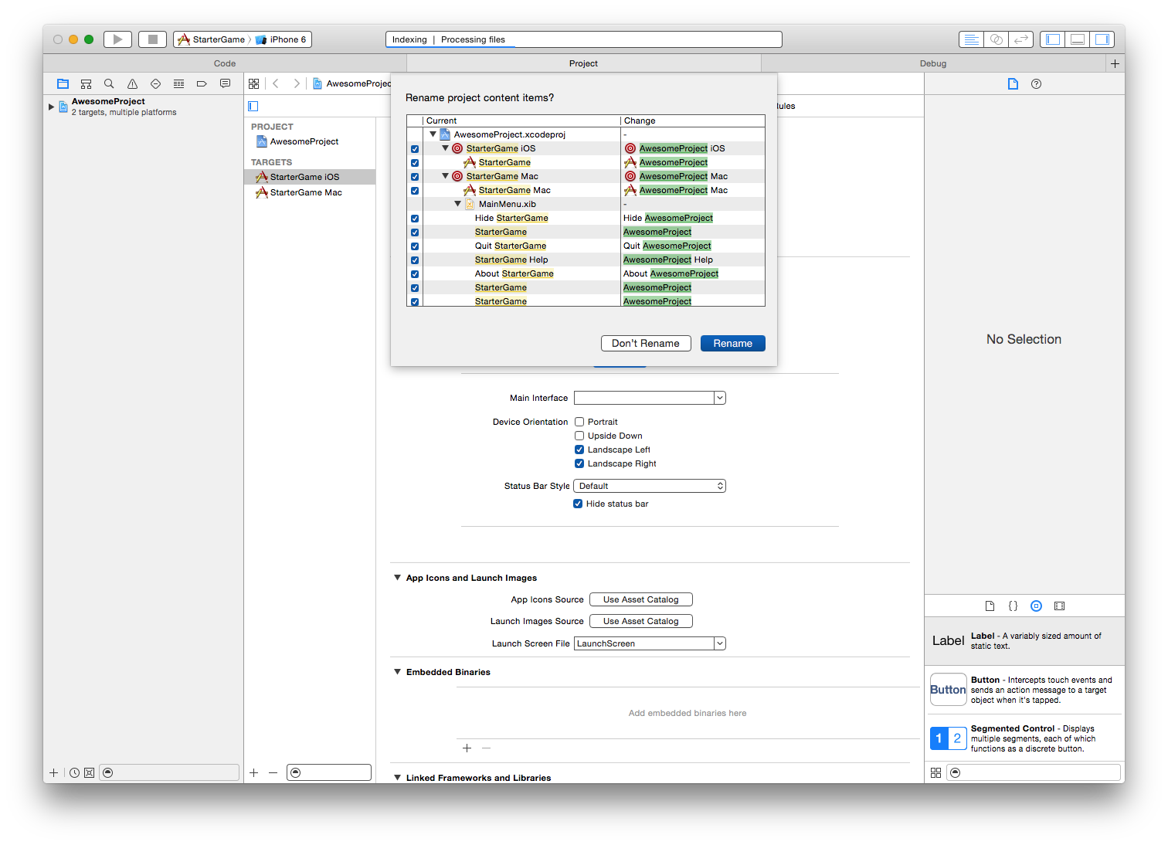Disable Landscape Right orientation
This screenshot has height=845, width=1168.
[x=579, y=463]
